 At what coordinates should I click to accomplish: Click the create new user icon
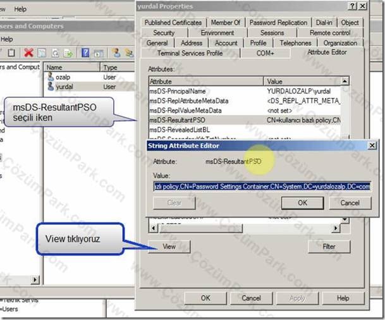[x=116, y=52]
